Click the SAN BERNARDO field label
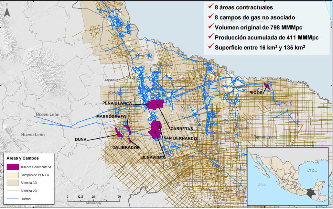The image size is (333, 209). [180, 138]
